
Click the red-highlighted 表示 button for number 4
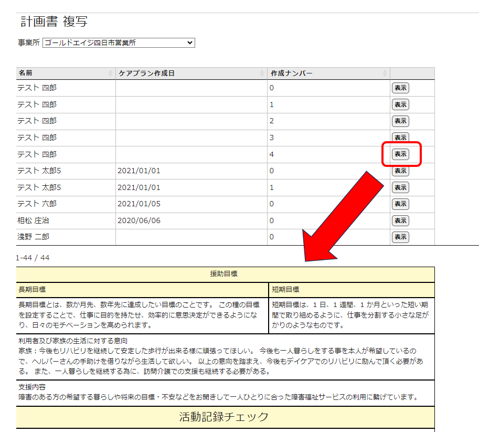point(400,154)
